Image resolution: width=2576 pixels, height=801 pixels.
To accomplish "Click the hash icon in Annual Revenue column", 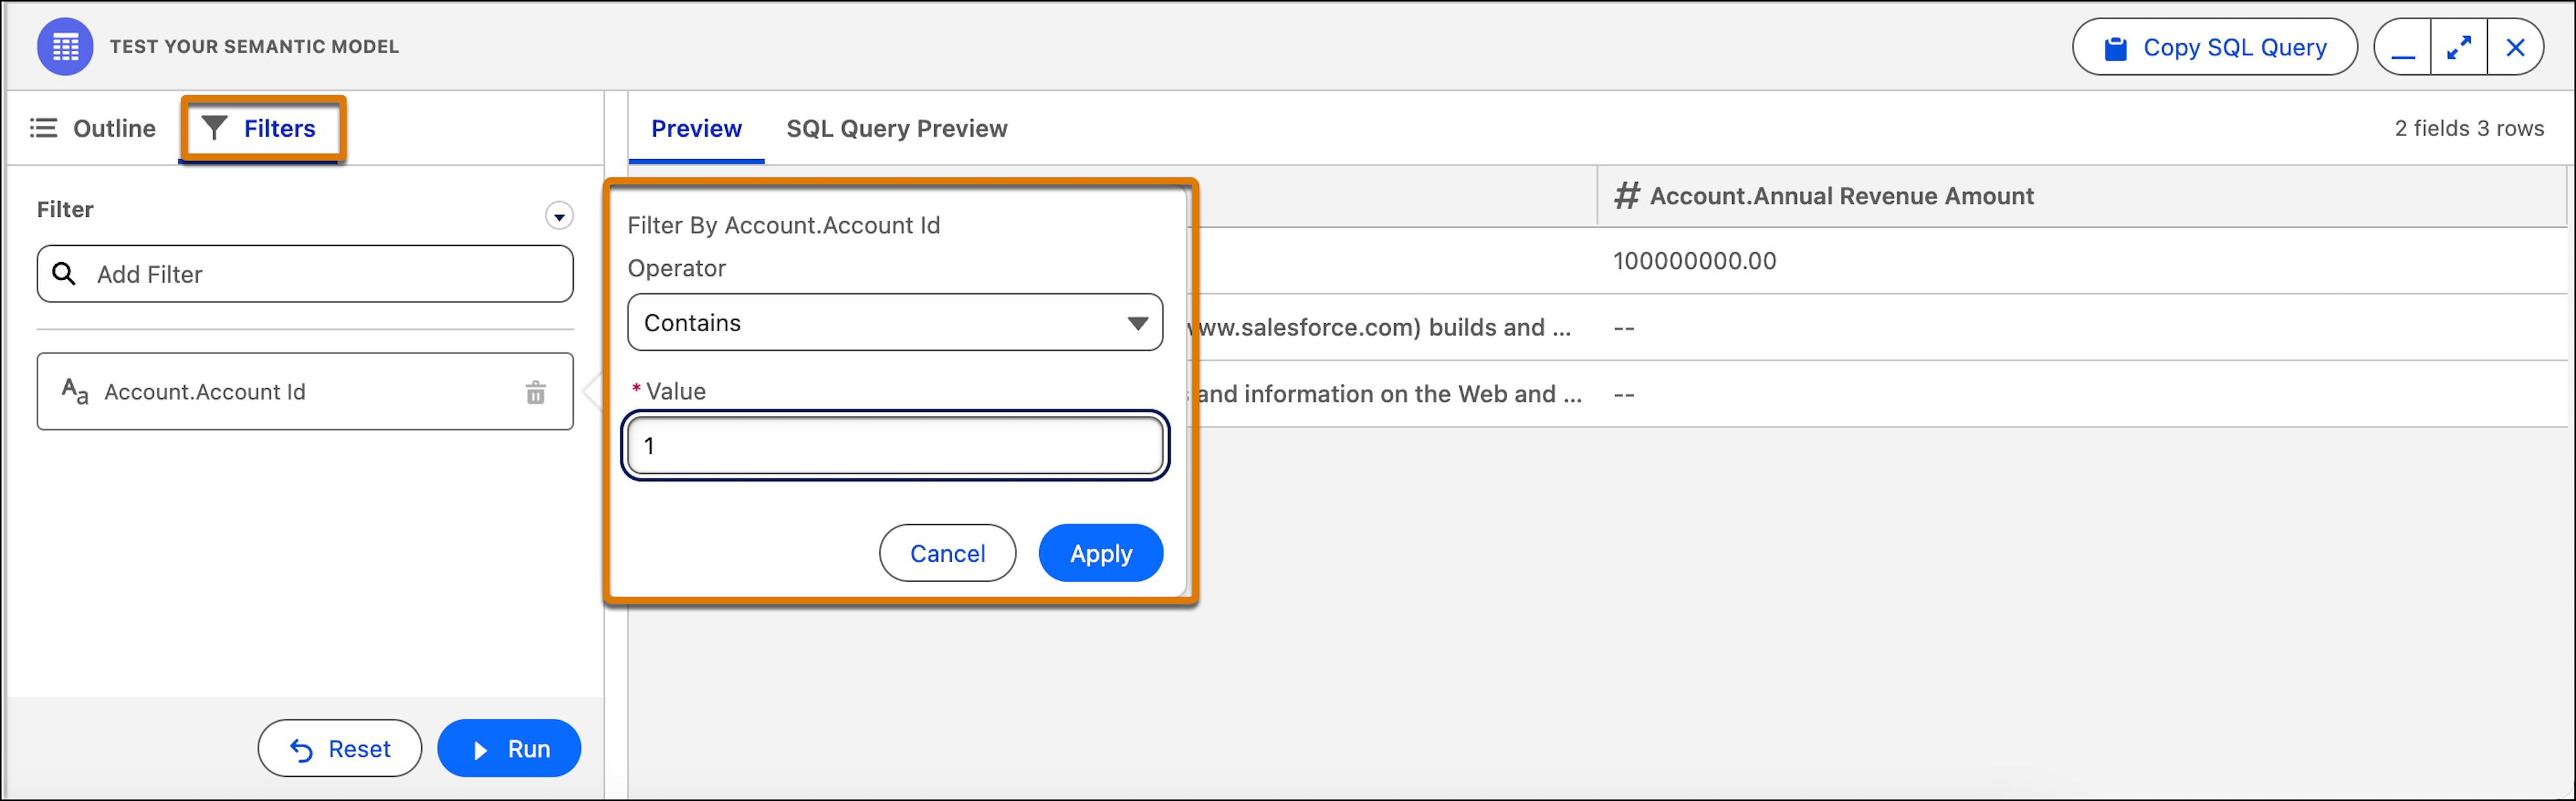I will 1627,196.
